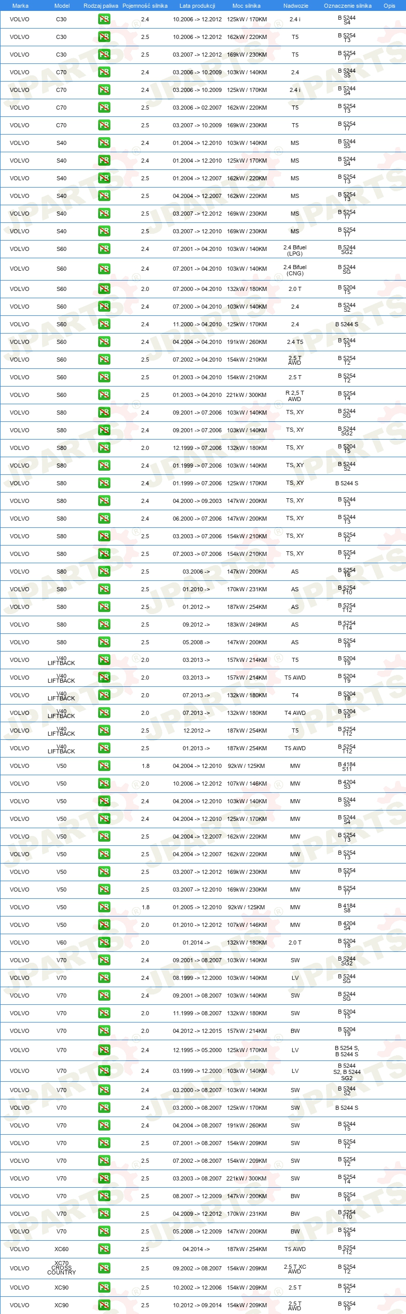Select the fuel icon in the S80 183kW / 249KM row
This screenshot has width=406, height=1314.
(x=104, y=625)
